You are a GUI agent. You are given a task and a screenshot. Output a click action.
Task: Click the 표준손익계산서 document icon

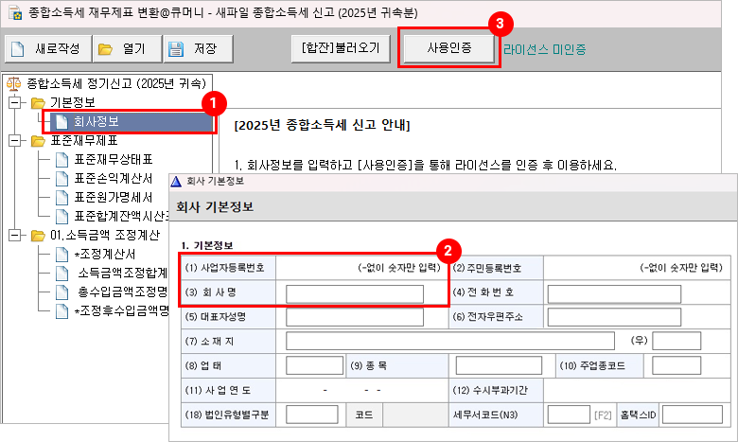(61, 179)
